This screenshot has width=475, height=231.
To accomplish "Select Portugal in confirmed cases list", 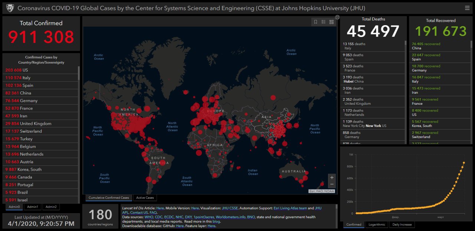I will tap(41, 185).
